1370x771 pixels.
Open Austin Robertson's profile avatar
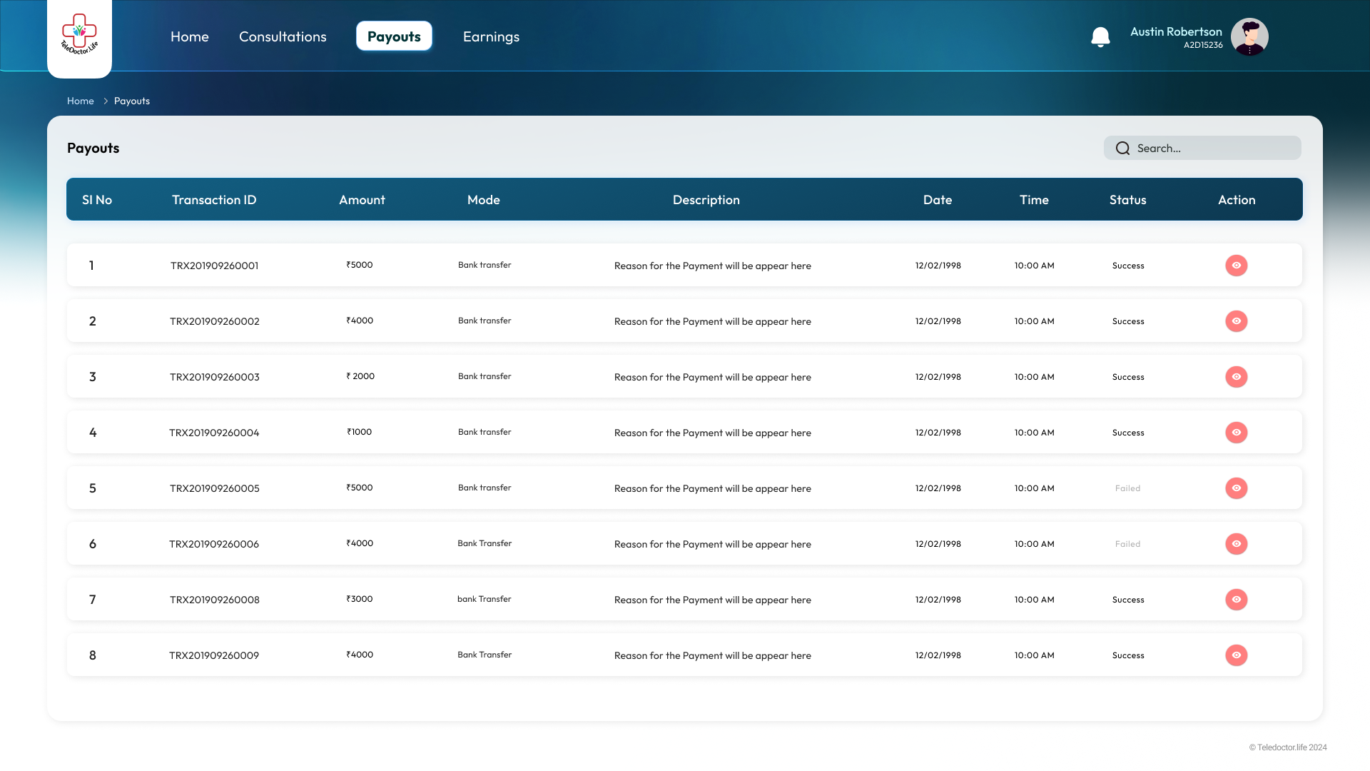click(1249, 37)
